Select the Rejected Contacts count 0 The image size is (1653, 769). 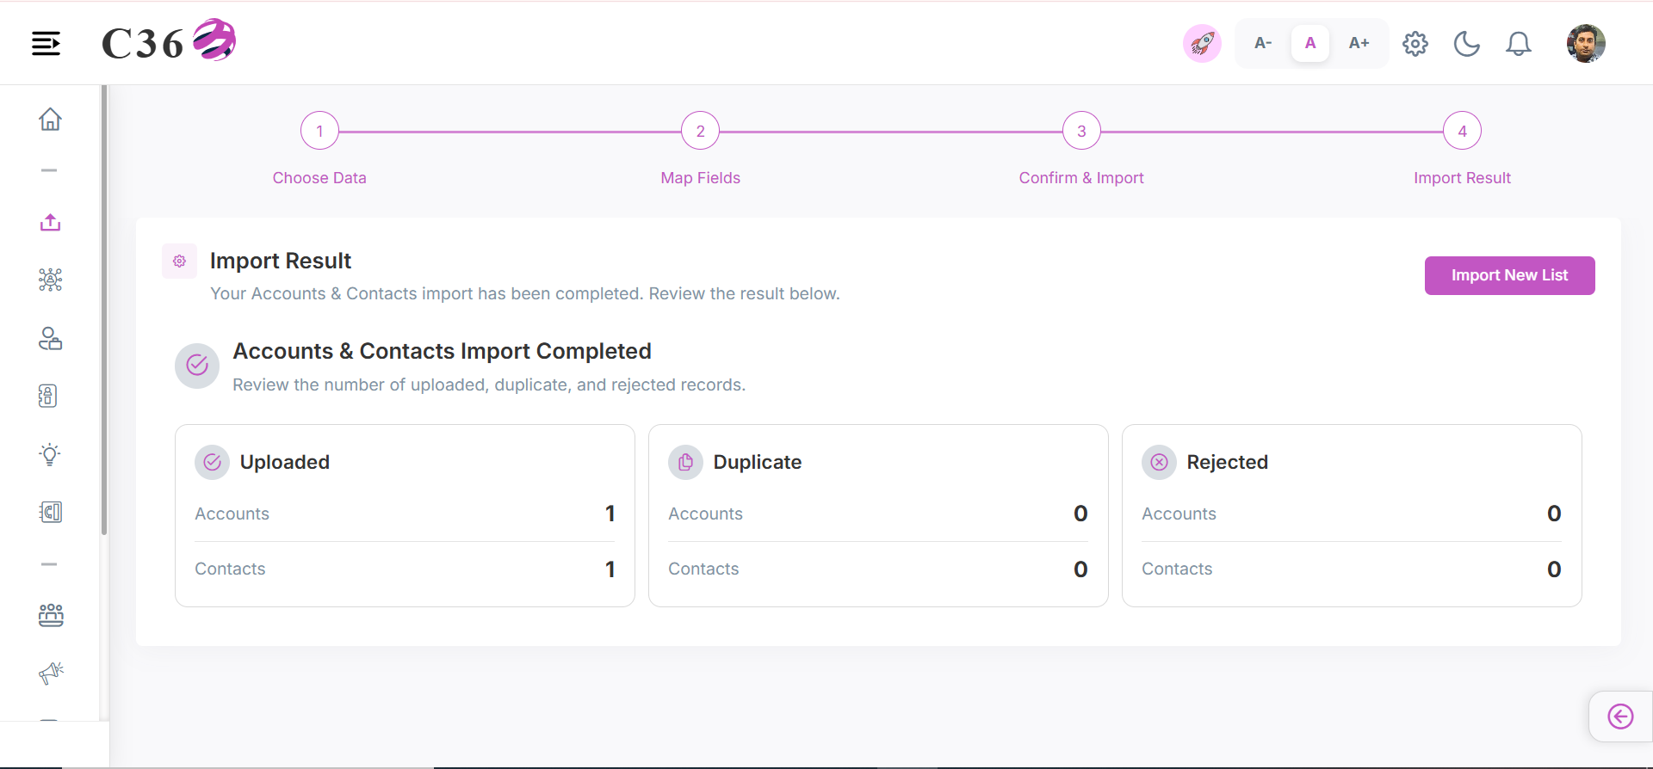(x=1554, y=569)
